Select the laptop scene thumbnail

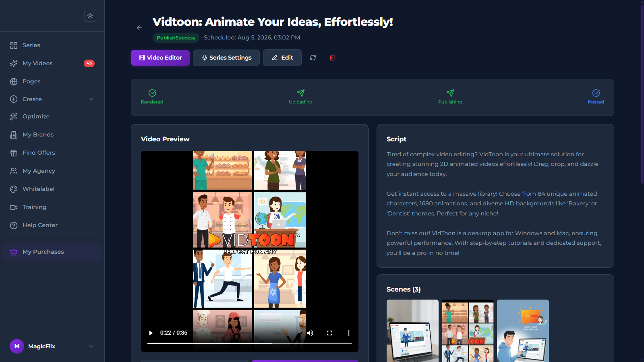click(x=412, y=331)
